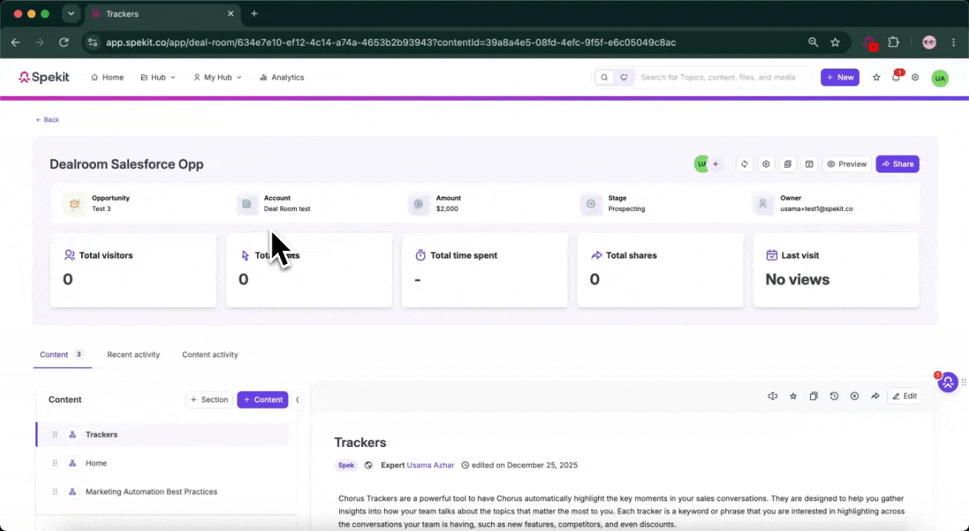
Task: Preview the deal room
Action: point(846,164)
